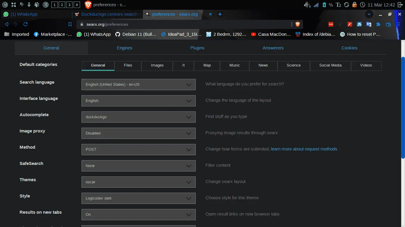Click the volume icon in the system tray

pos(307,4)
